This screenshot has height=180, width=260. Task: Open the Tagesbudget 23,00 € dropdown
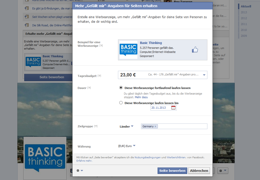click(x=162, y=75)
